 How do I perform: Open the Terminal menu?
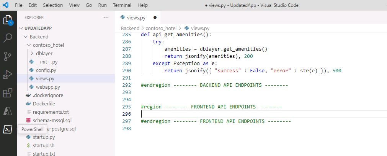click(122, 5)
